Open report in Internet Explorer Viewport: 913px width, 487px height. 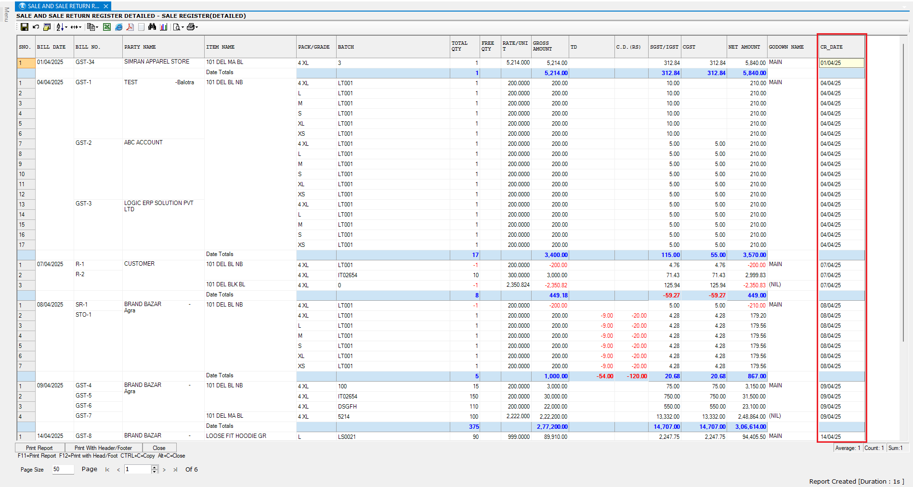click(x=118, y=27)
